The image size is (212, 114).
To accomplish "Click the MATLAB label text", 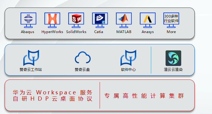I will 124,32.
